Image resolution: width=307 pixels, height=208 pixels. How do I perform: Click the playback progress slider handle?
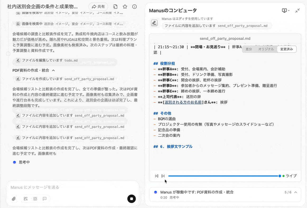point(280,176)
